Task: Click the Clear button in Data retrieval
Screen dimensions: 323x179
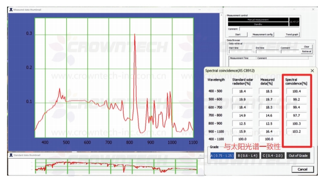Action: click(x=307, y=47)
